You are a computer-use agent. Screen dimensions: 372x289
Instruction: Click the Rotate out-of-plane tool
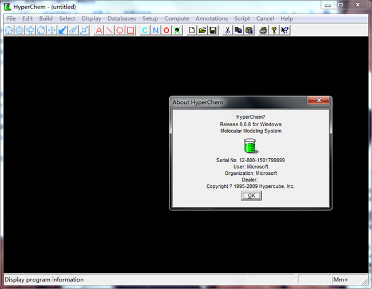click(x=30, y=30)
